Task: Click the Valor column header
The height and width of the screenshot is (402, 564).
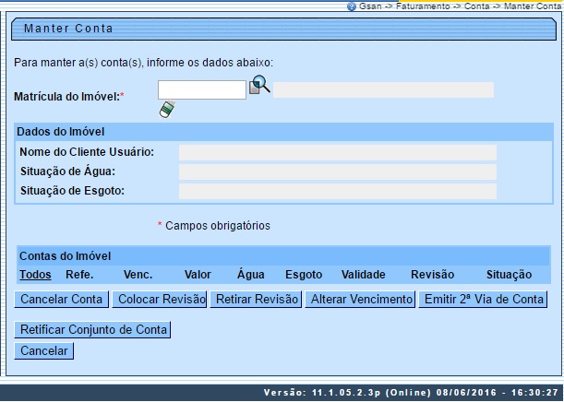Action: [198, 274]
